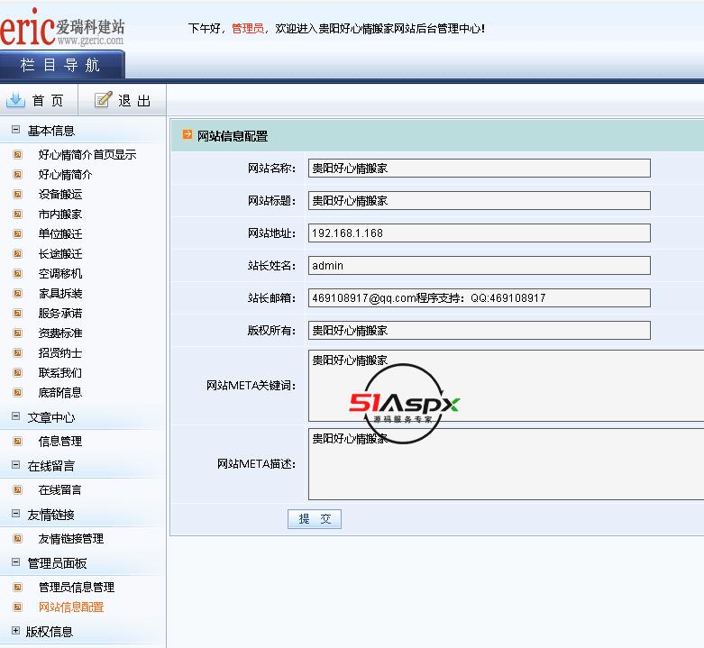The width and height of the screenshot is (704, 648).
Task: Click the 首页 download arrow icon
Action: tap(15, 100)
